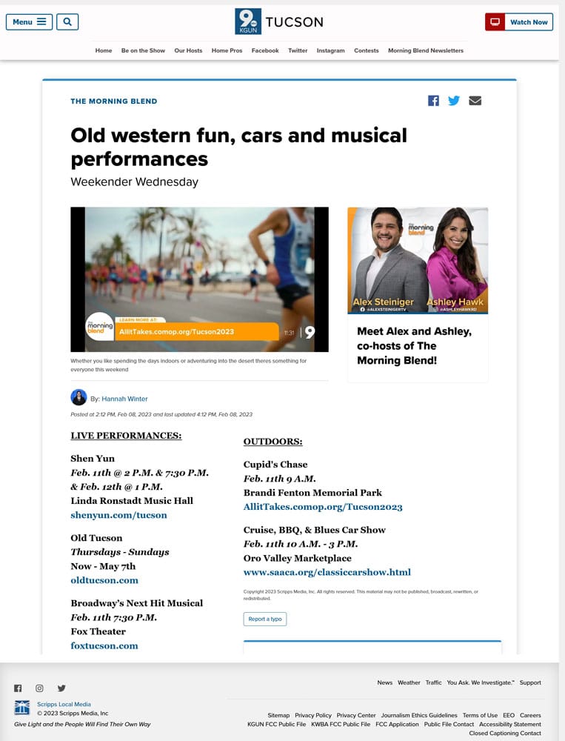Open Facebook nav link
Screen dimensions: 565x741
coord(265,50)
